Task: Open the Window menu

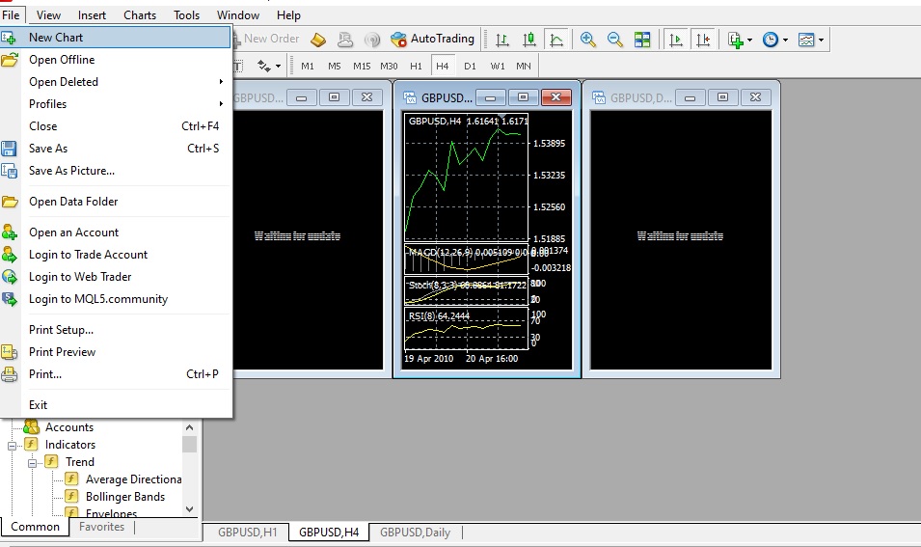Action: 238,15
